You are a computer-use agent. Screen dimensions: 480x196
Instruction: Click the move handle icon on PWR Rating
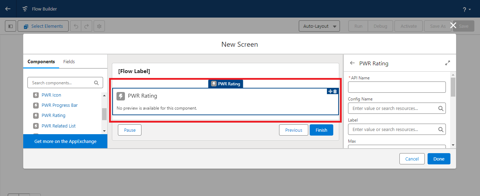pos(330,91)
